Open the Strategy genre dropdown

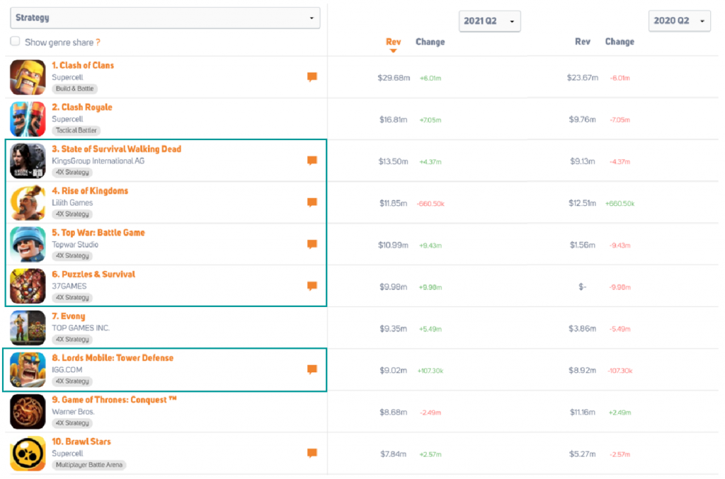pyautogui.click(x=165, y=18)
